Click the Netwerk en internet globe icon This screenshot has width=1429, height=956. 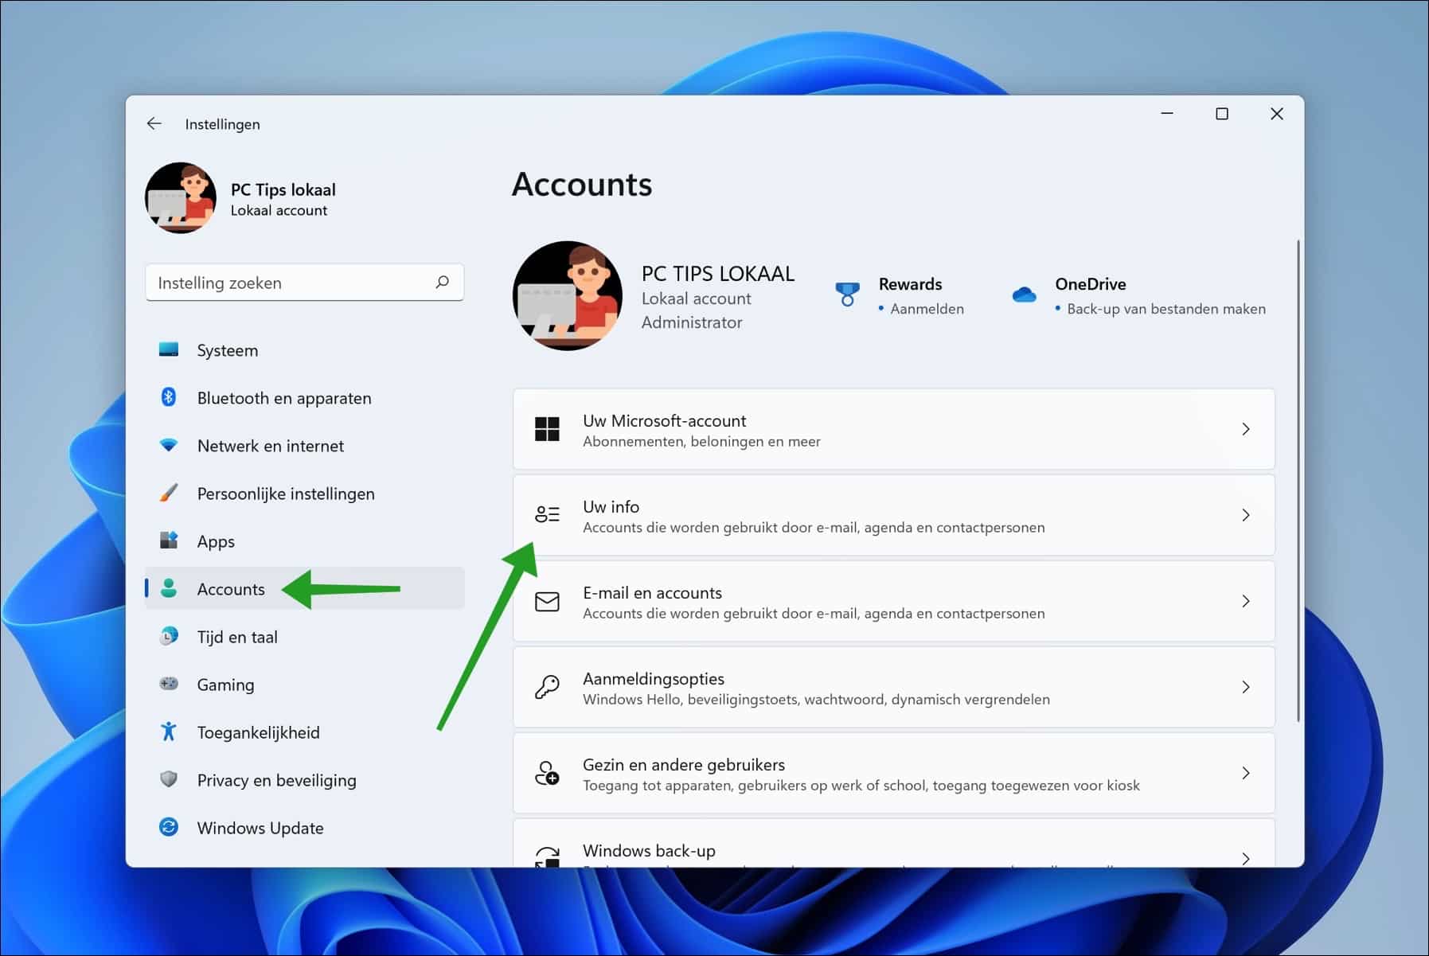click(x=170, y=446)
